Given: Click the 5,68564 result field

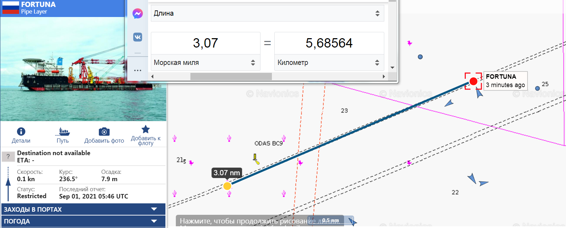Looking at the screenshot, I should [x=329, y=43].
